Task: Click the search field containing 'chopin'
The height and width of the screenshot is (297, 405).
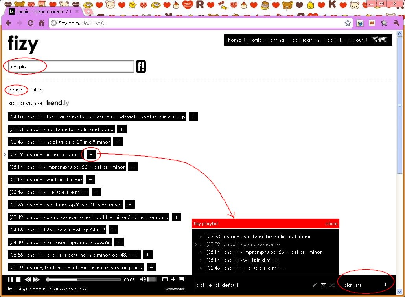Action: (x=71, y=67)
